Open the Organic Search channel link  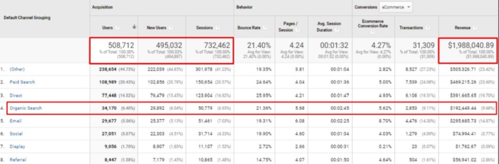[25, 108]
